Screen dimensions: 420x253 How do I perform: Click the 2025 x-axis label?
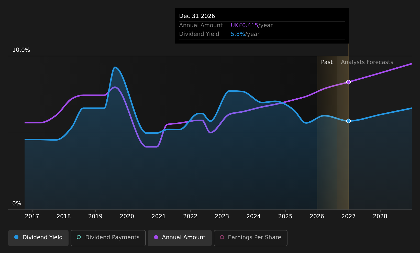pyautogui.click(x=285, y=216)
